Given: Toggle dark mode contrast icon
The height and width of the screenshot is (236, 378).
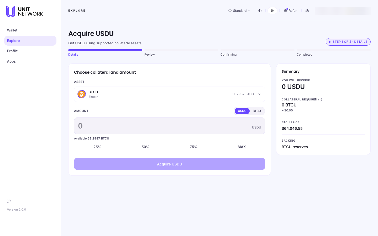Looking at the screenshot, I should coord(260,11).
